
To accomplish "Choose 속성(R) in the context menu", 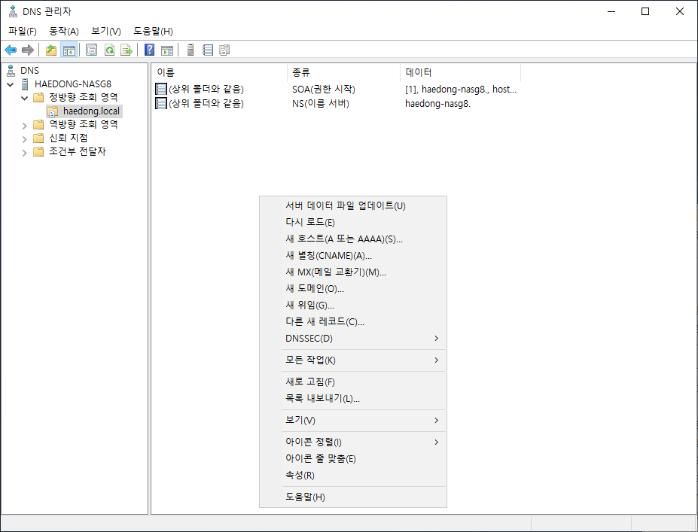I will [353, 476].
